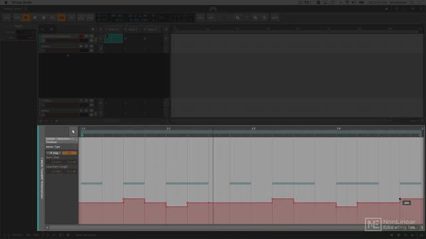The height and width of the screenshot is (239, 426).
Task: Select the last automation point beside the tooltip
Action: [x=400, y=199]
